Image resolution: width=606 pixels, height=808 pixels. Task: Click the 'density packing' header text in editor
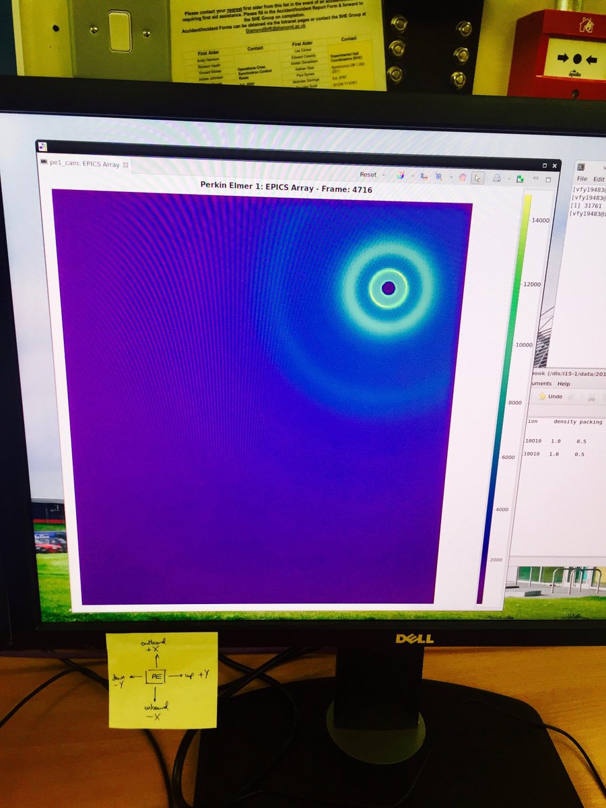pos(578,422)
